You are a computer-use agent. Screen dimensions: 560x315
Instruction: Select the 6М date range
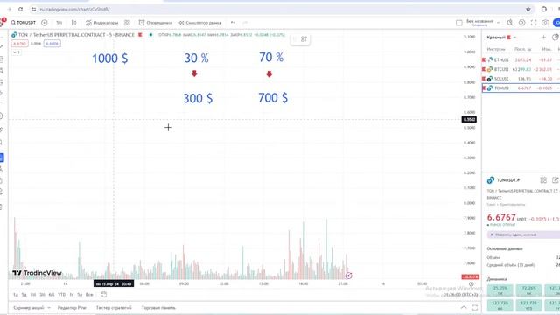52,295
